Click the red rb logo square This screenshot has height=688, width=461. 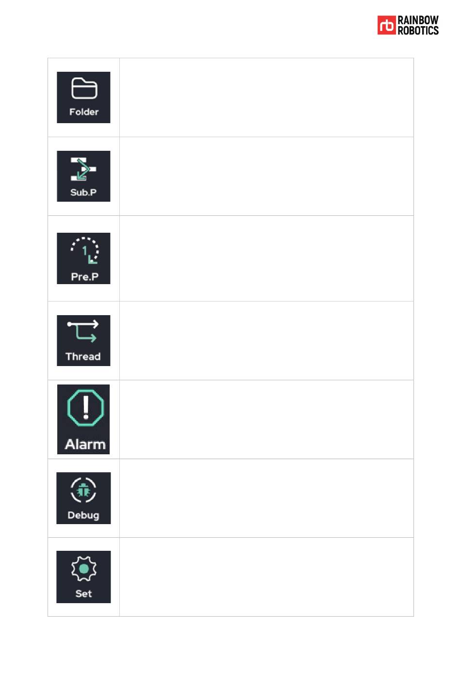(387, 25)
